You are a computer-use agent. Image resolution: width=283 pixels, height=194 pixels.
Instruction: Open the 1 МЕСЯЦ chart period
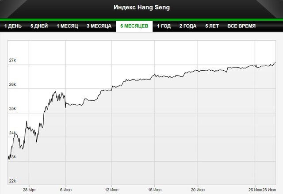point(68,26)
